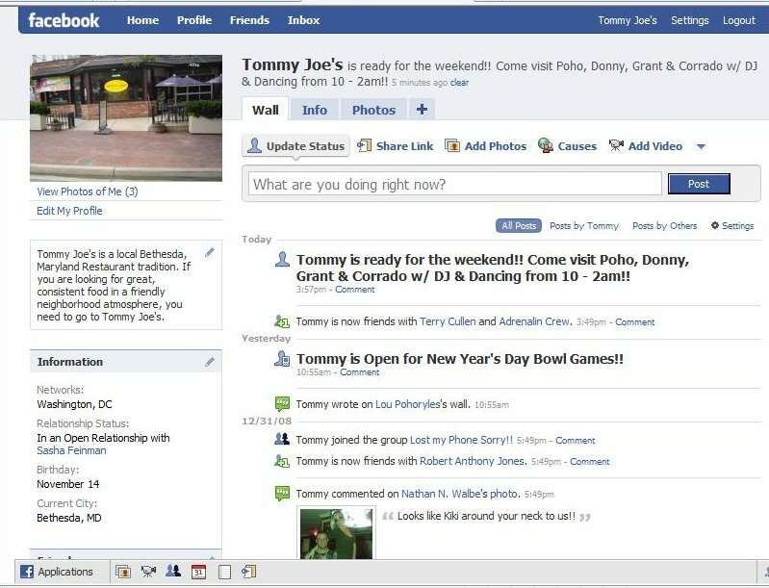This screenshot has width=769, height=588.
Task: Open the Groups icon in bottom bar
Action: coord(173,572)
